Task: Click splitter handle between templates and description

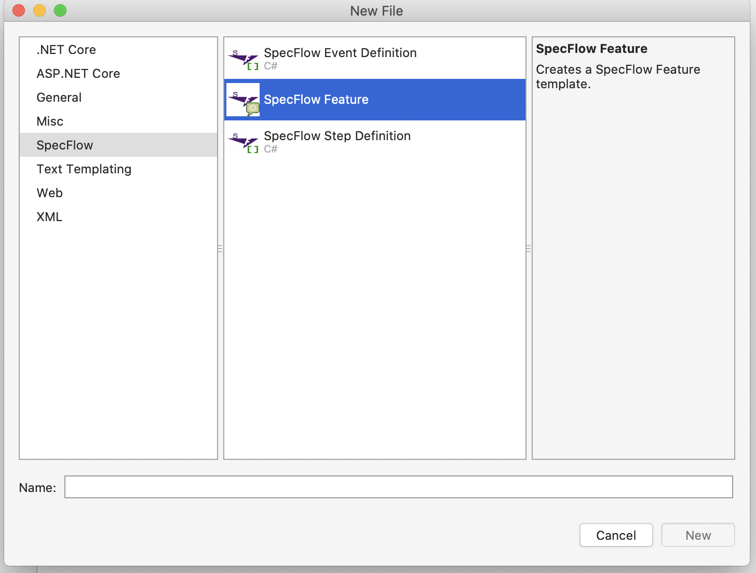Action: pyautogui.click(x=529, y=249)
